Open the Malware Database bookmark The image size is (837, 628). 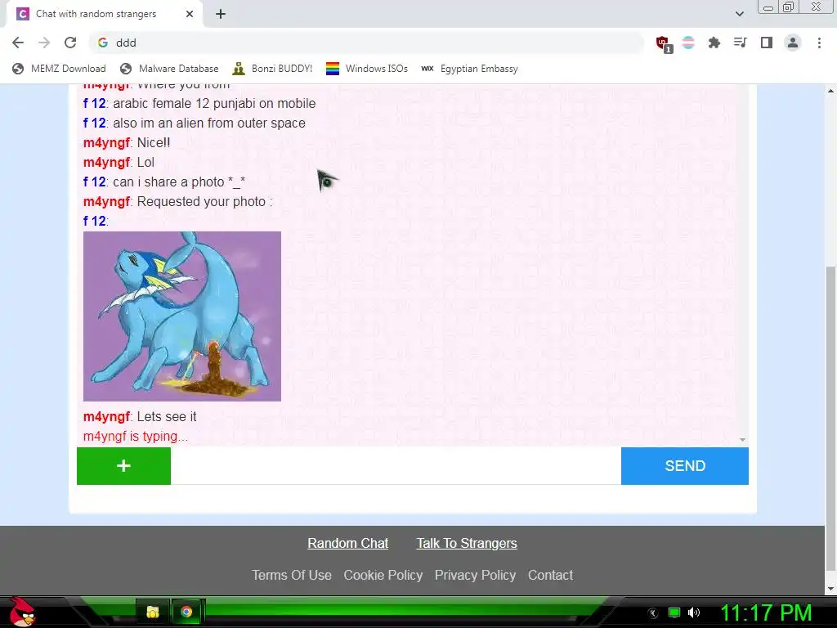click(x=170, y=69)
